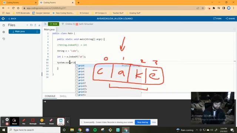
Task: Select first print autocomplete suggestion
Action: tap(108, 66)
